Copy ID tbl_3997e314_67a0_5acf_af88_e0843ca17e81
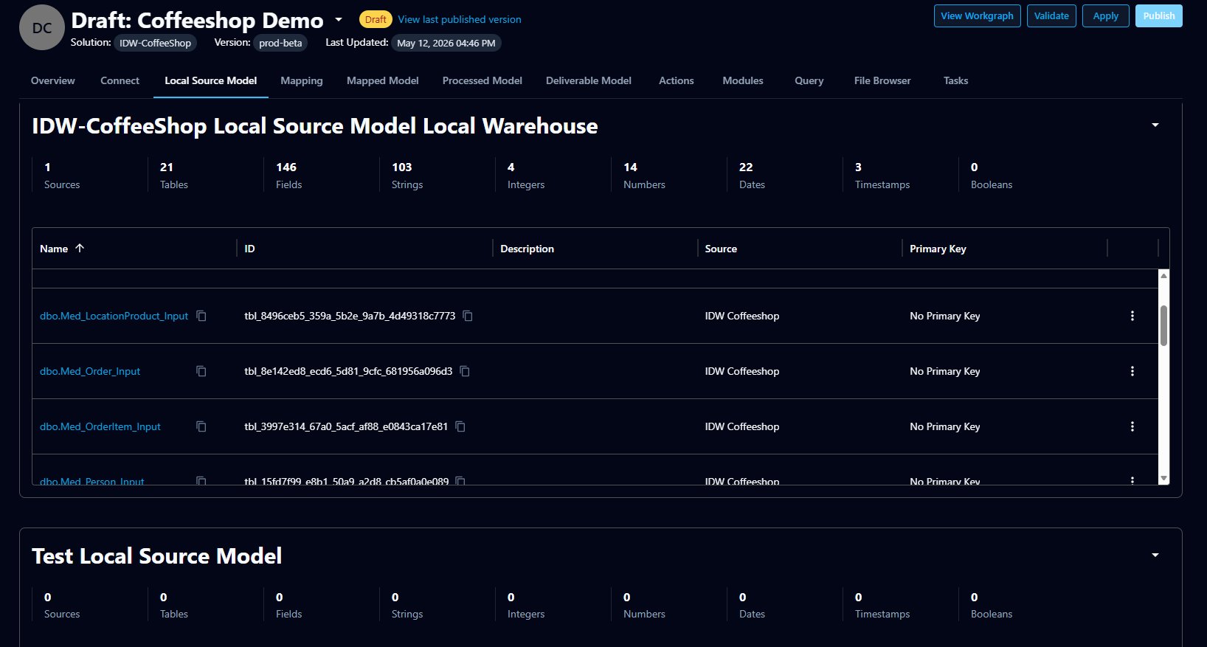Image resolution: width=1207 pixels, height=647 pixels. click(460, 426)
